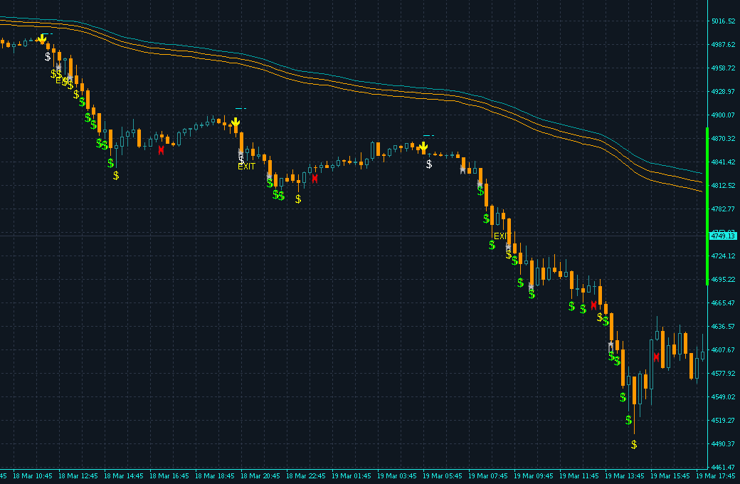The height and width of the screenshot is (484, 740).
Task: Click the 19 Mar 15:45 time label
Action: [x=670, y=476]
